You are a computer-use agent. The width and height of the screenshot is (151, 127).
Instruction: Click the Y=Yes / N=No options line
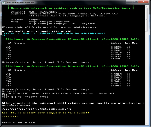[x=55, y=33]
